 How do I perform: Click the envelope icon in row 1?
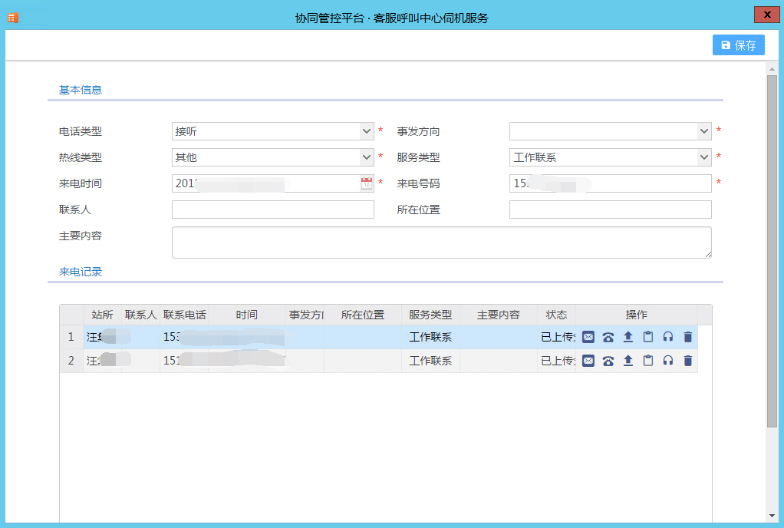point(588,337)
